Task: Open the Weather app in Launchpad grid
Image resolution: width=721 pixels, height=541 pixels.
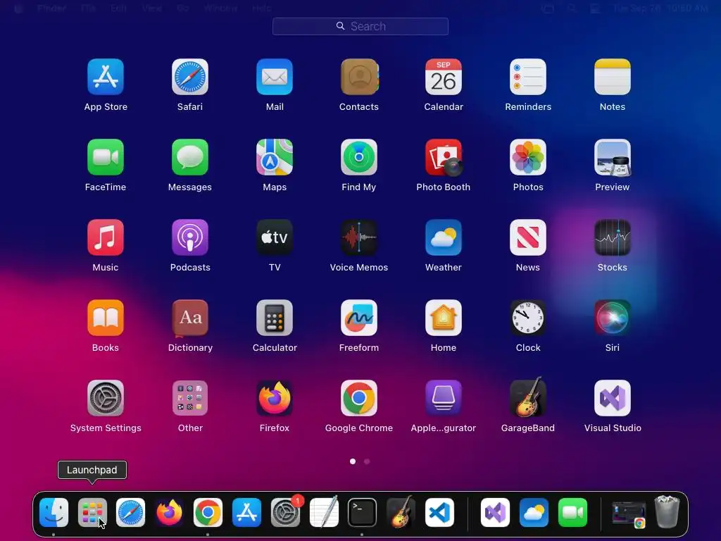Action: pyautogui.click(x=444, y=237)
